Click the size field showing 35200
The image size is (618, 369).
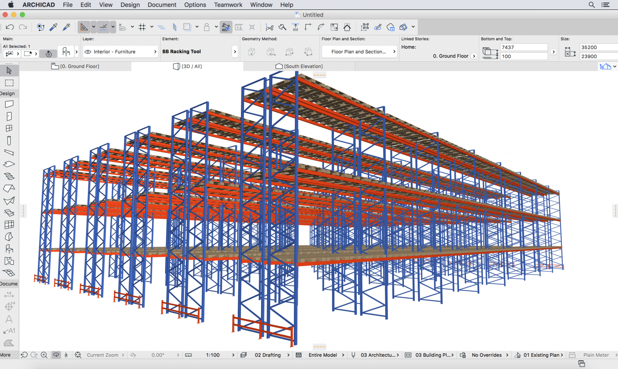(599, 47)
